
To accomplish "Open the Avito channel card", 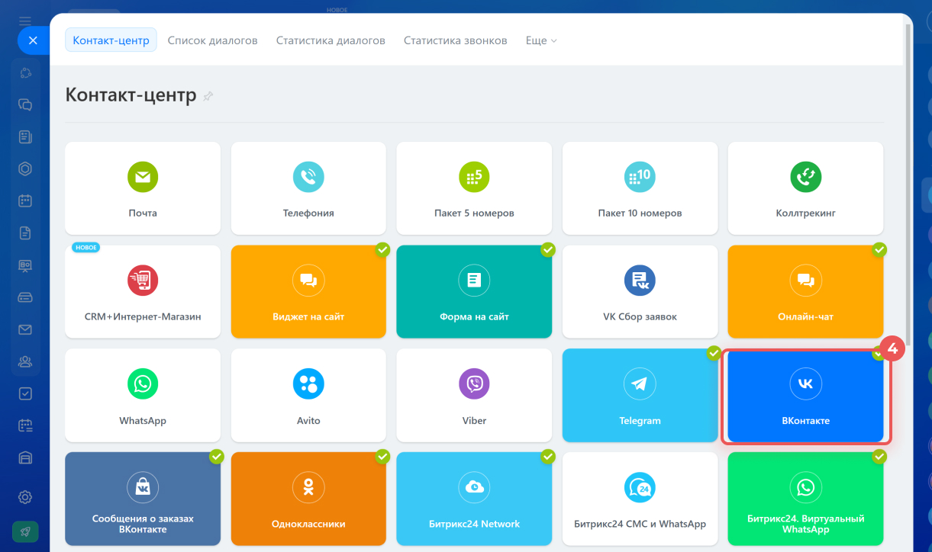I will pos(308,395).
